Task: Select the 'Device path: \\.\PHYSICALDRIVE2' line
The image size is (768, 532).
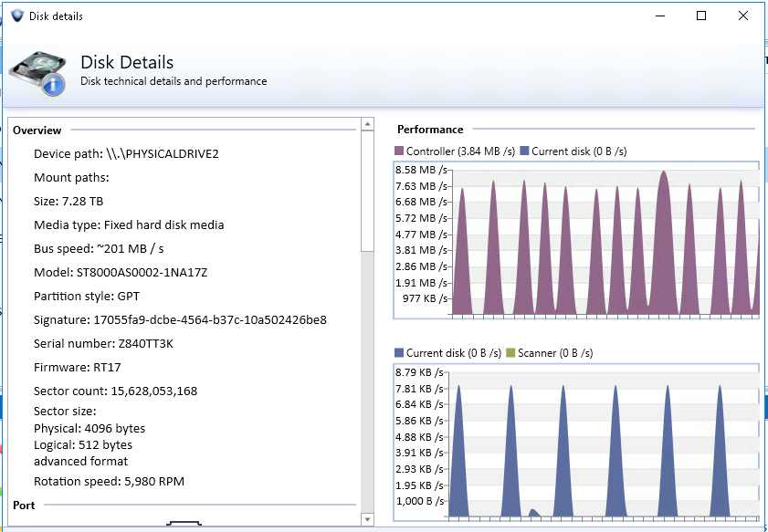Action: pyautogui.click(x=126, y=153)
